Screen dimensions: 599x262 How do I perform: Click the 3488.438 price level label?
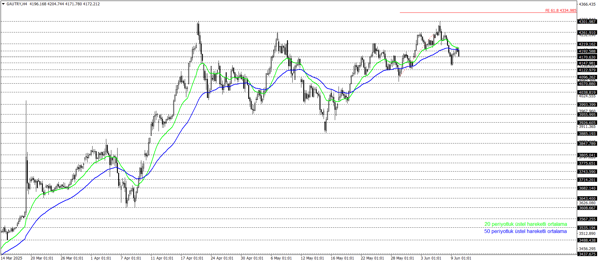tap(587, 240)
